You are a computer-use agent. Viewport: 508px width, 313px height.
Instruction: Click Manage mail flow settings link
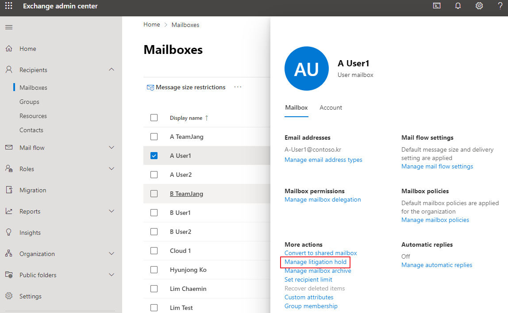(x=437, y=166)
